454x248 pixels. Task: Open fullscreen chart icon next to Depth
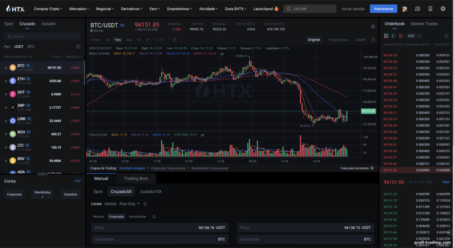(x=373, y=40)
